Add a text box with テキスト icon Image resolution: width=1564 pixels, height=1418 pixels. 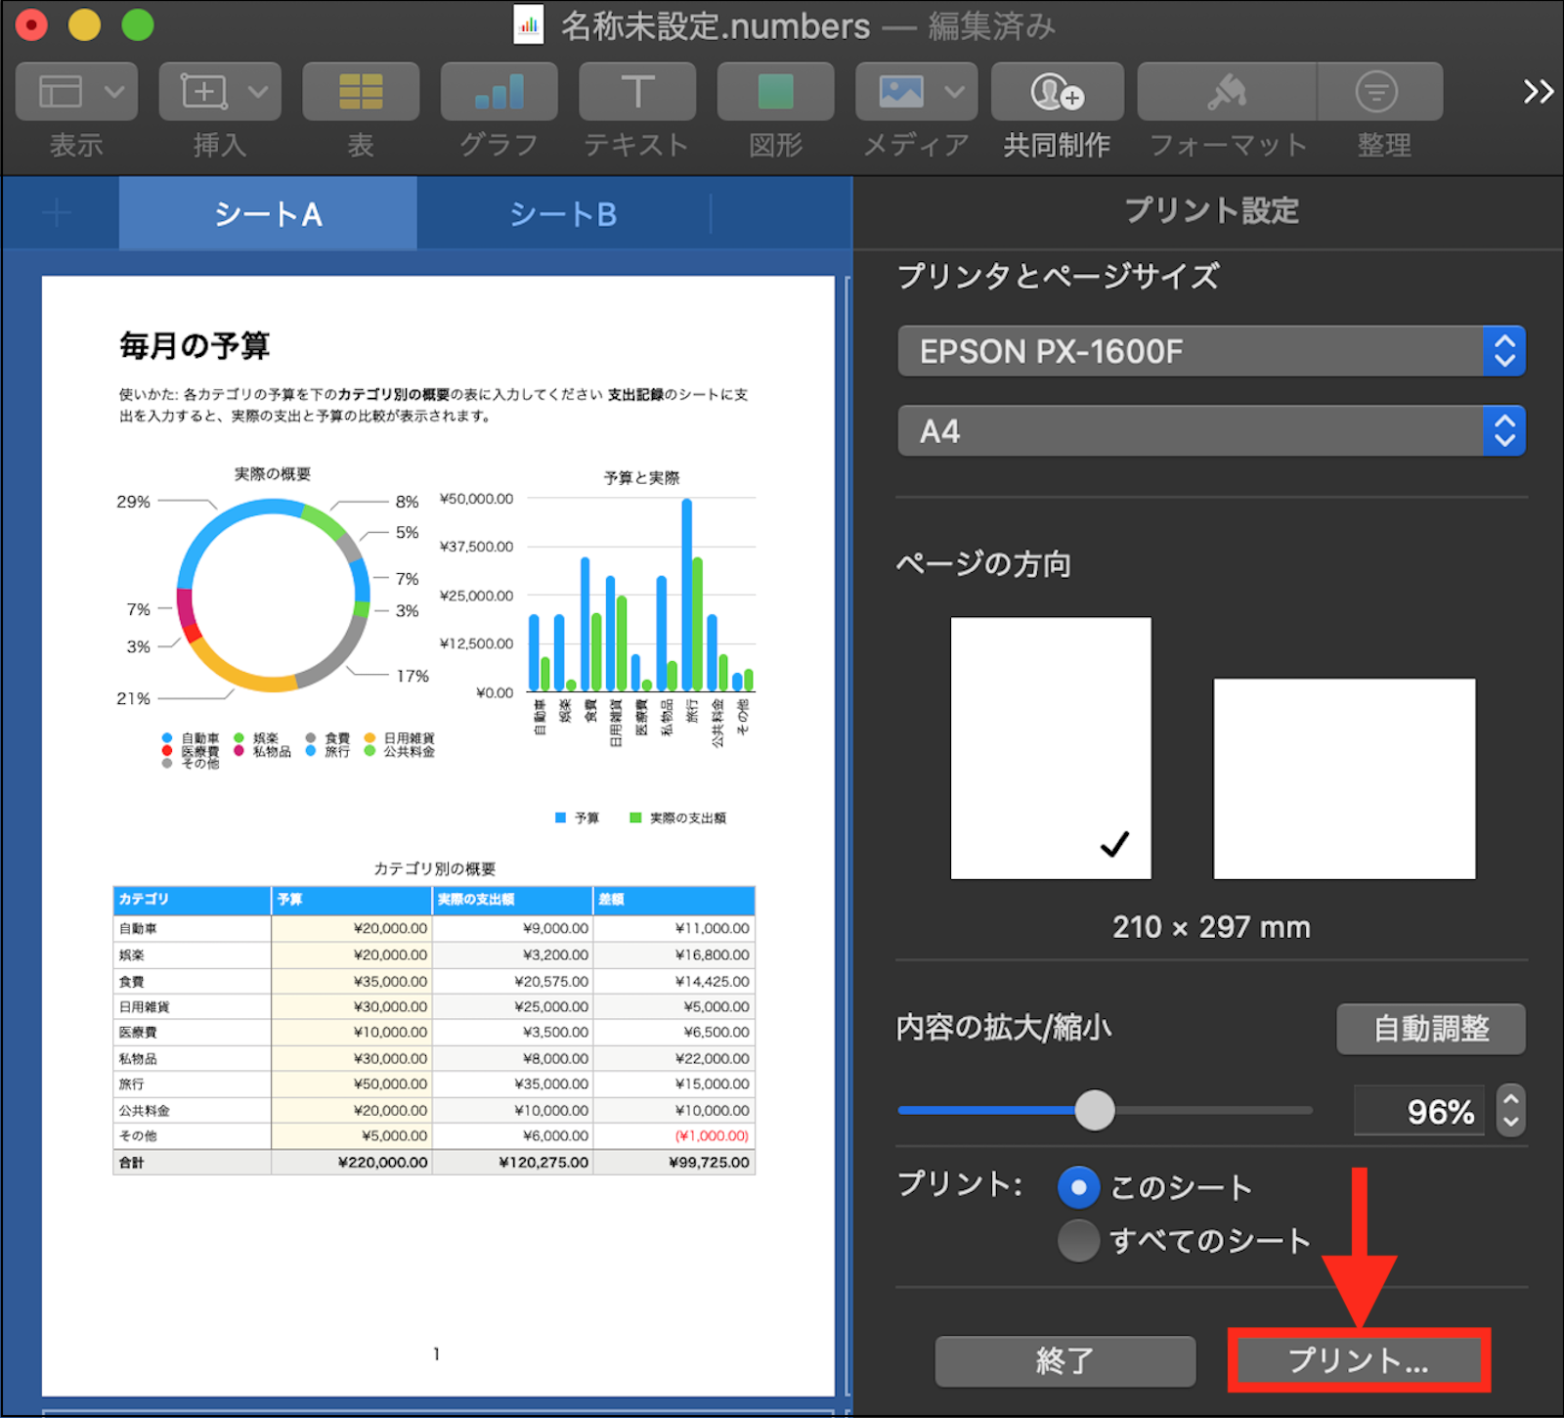(x=637, y=92)
